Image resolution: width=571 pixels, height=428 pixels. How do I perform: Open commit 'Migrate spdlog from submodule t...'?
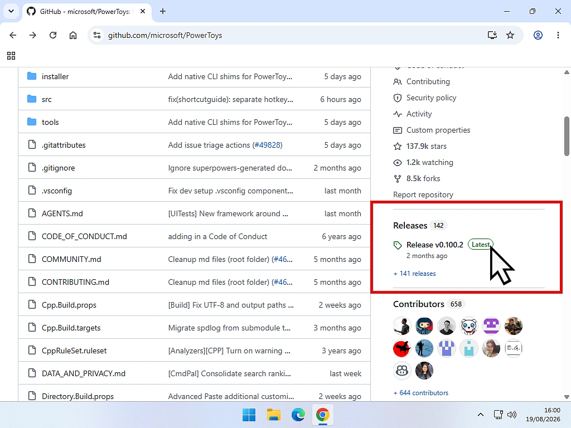point(229,328)
